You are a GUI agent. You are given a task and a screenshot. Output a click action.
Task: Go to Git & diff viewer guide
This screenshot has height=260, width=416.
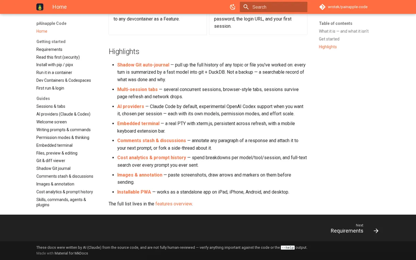(x=51, y=161)
